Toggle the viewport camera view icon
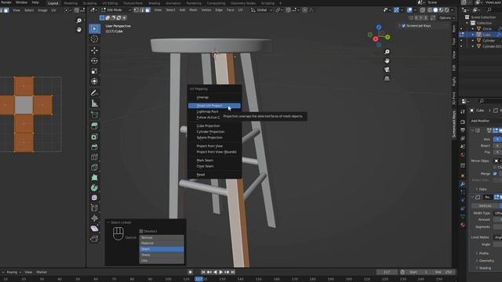Screen dimensions: 502x282 [x=387, y=70]
